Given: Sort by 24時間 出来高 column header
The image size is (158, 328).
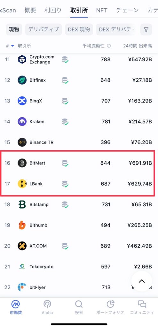Looking at the screenshot, I should click(137, 46).
